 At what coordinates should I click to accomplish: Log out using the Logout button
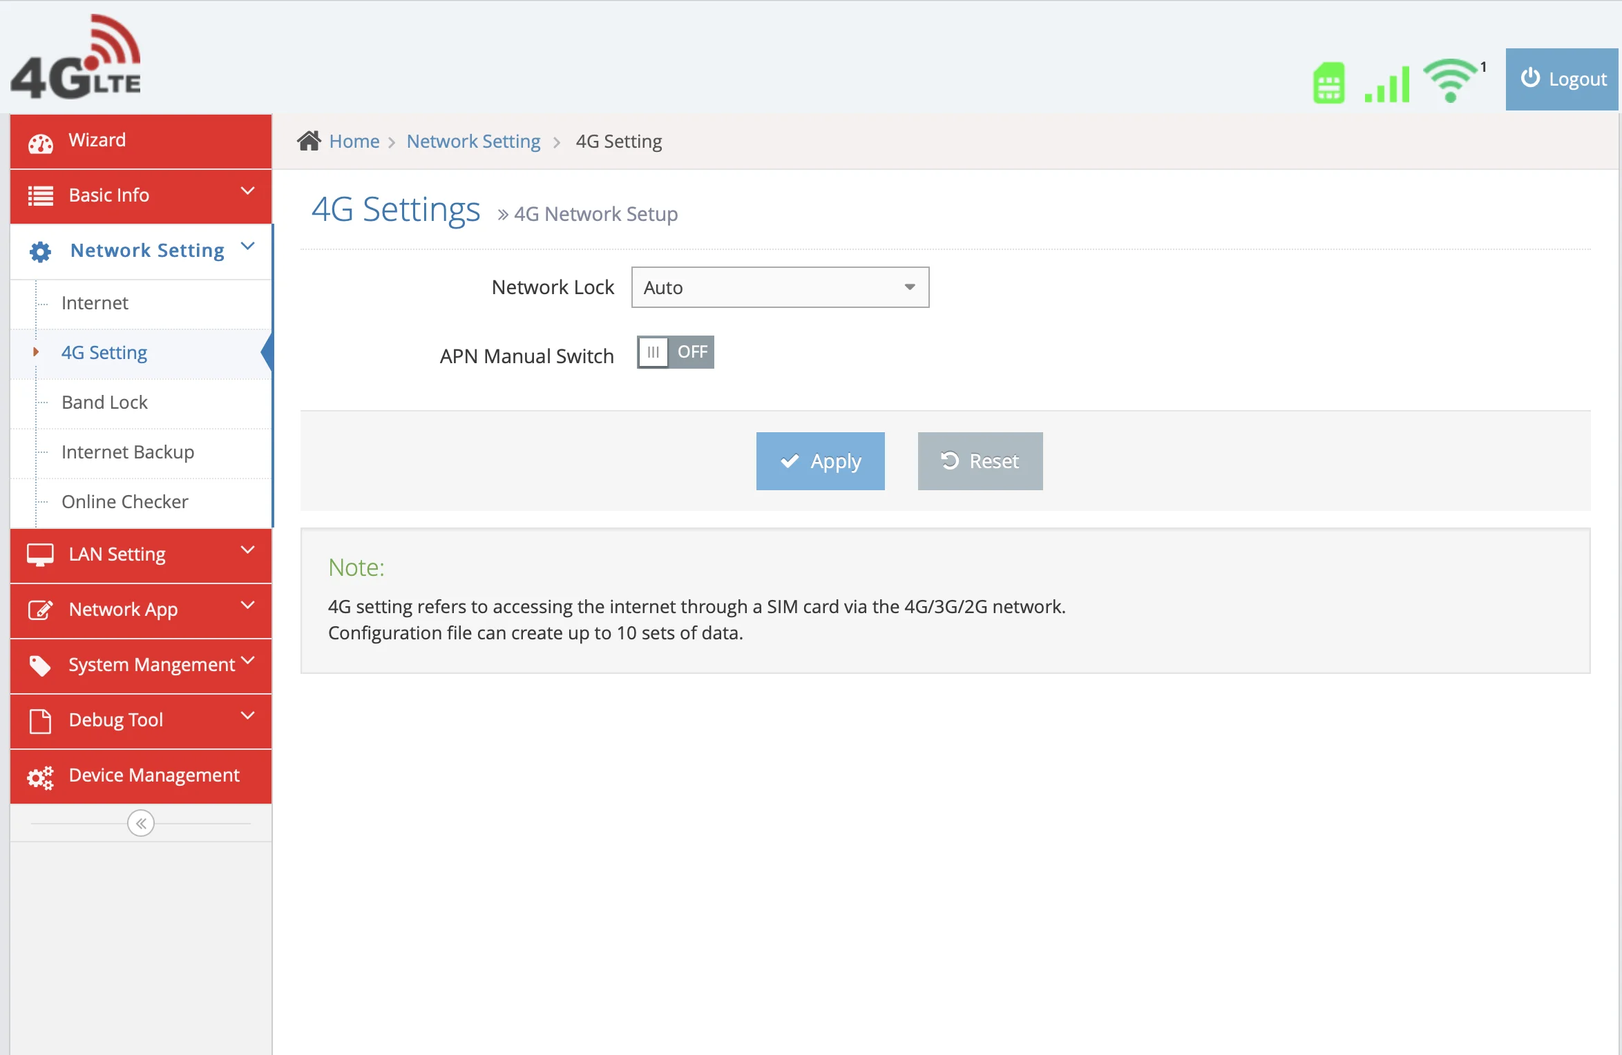point(1562,79)
